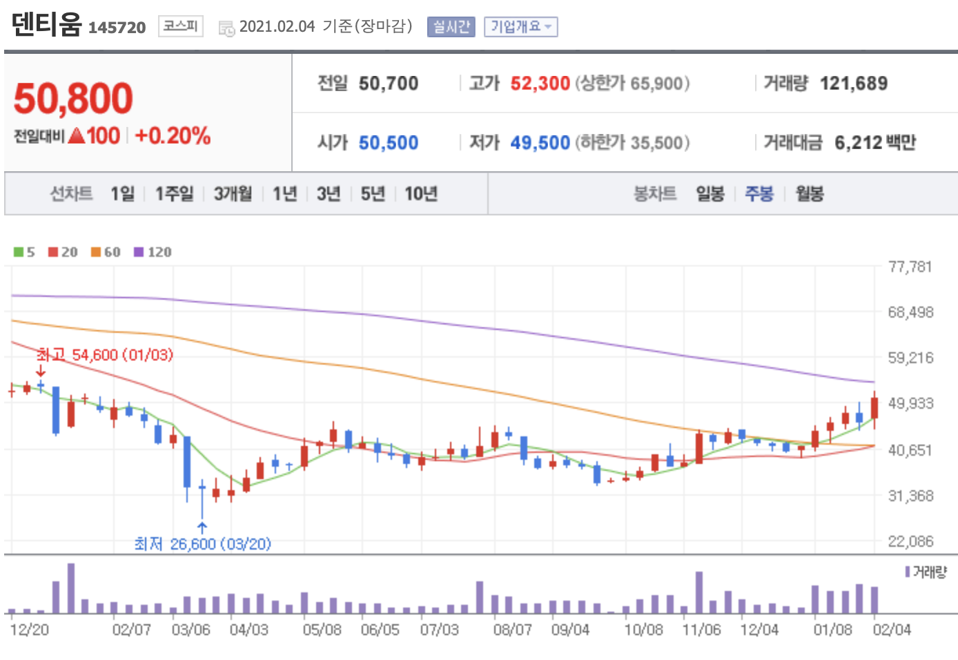Viewport: 958px width, 660px height.
Task: Click the stock code 145720
Action: [x=117, y=28]
